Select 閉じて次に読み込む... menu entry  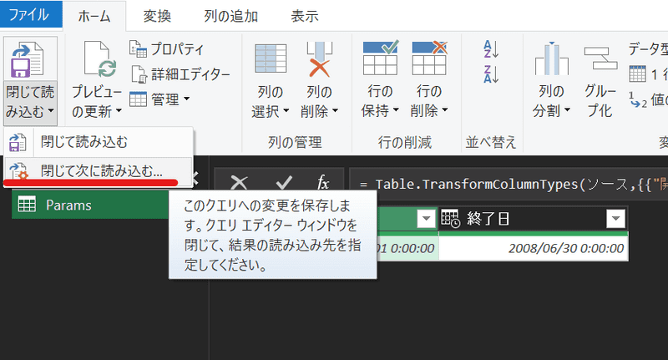pyautogui.click(x=102, y=171)
